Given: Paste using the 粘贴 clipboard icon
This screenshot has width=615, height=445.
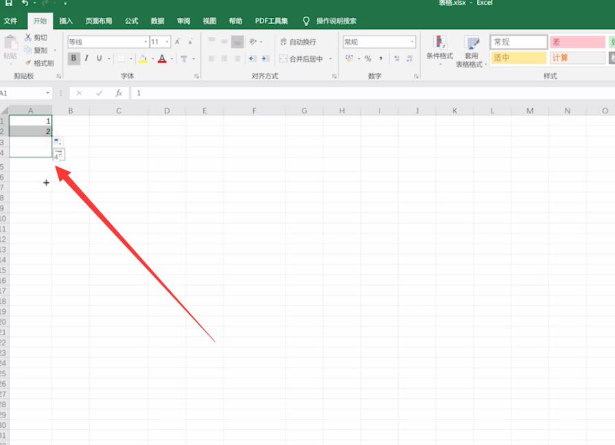Looking at the screenshot, I should (10, 47).
